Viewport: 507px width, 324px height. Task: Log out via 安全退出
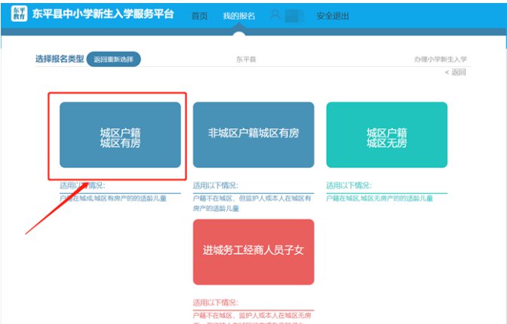[x=332, y=16]
